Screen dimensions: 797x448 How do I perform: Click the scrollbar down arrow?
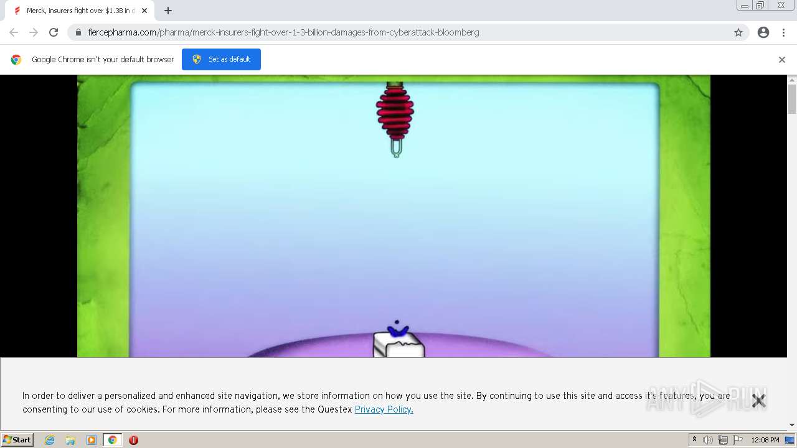pyautogui.click(x=792, y=425)
